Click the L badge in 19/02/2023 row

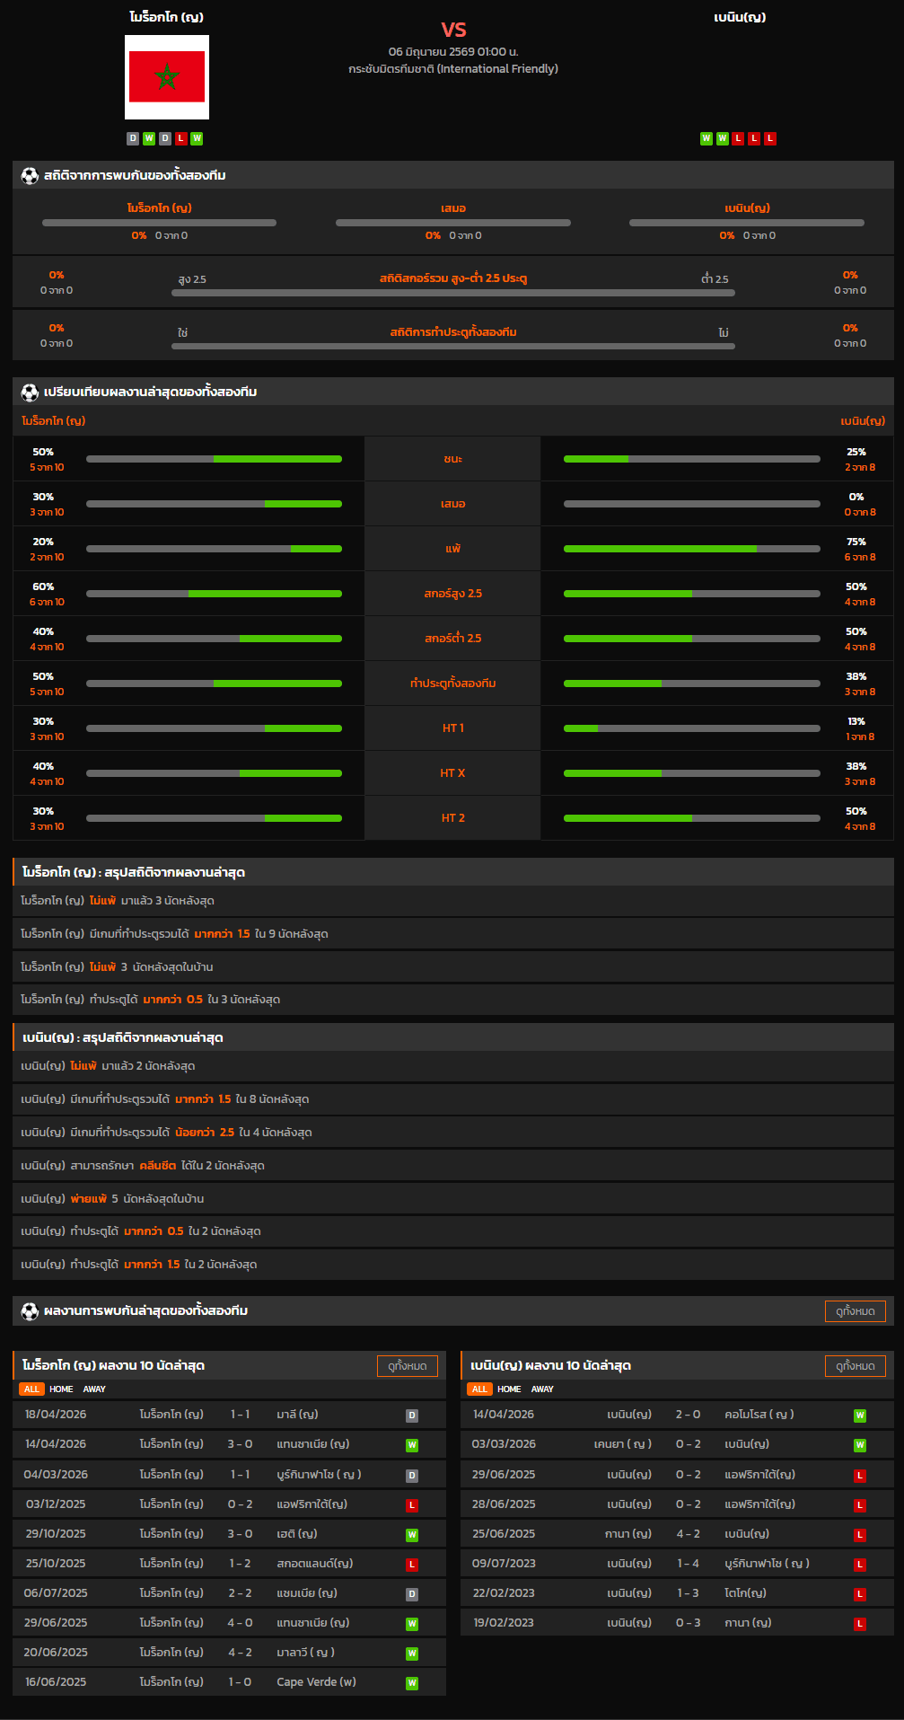(x=860, y=1624)
